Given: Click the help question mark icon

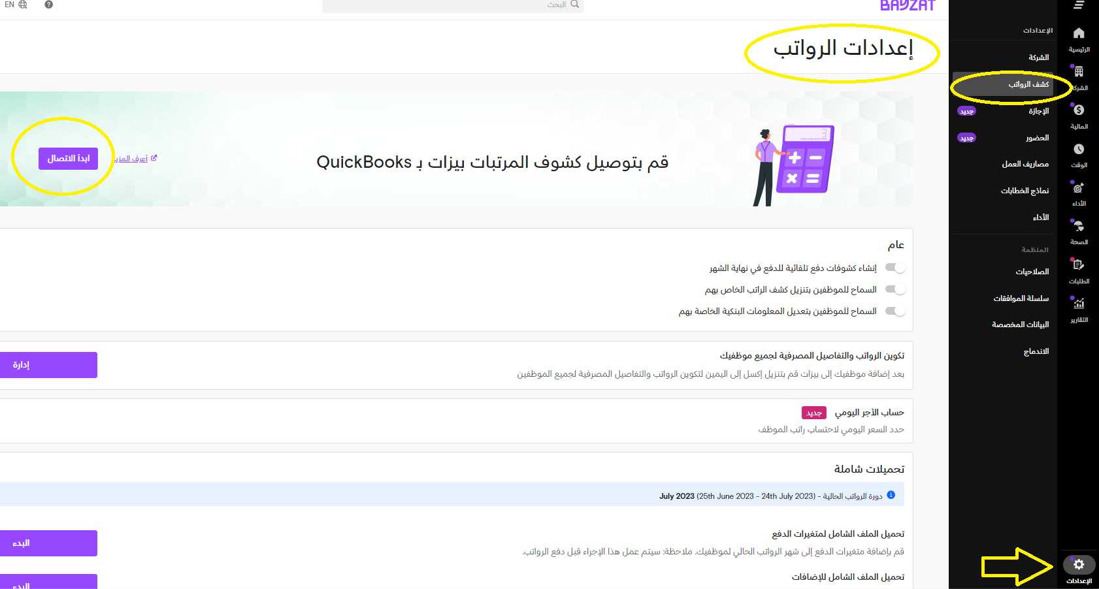Looking at the screenshot, I should 48,5.
